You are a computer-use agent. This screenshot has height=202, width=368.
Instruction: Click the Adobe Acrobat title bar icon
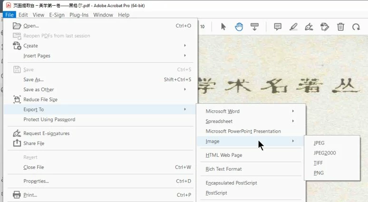point(8,5)
